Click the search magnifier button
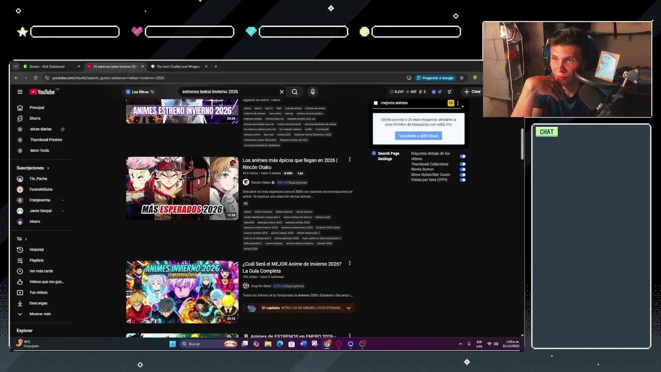This screenshot has width=661, height=372. pyautogui.click(x=294, y=92)
